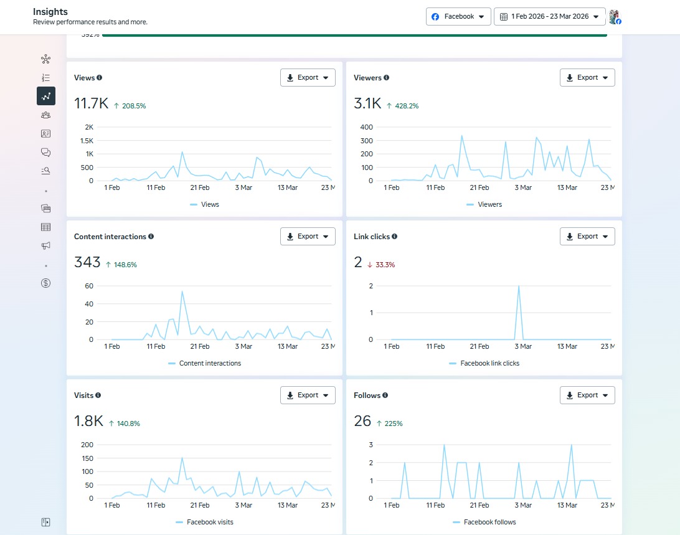Image resolution: width=680 pixels, height=535 pixels.
Task: Click the 343 content interactions total
Action: 87,262
